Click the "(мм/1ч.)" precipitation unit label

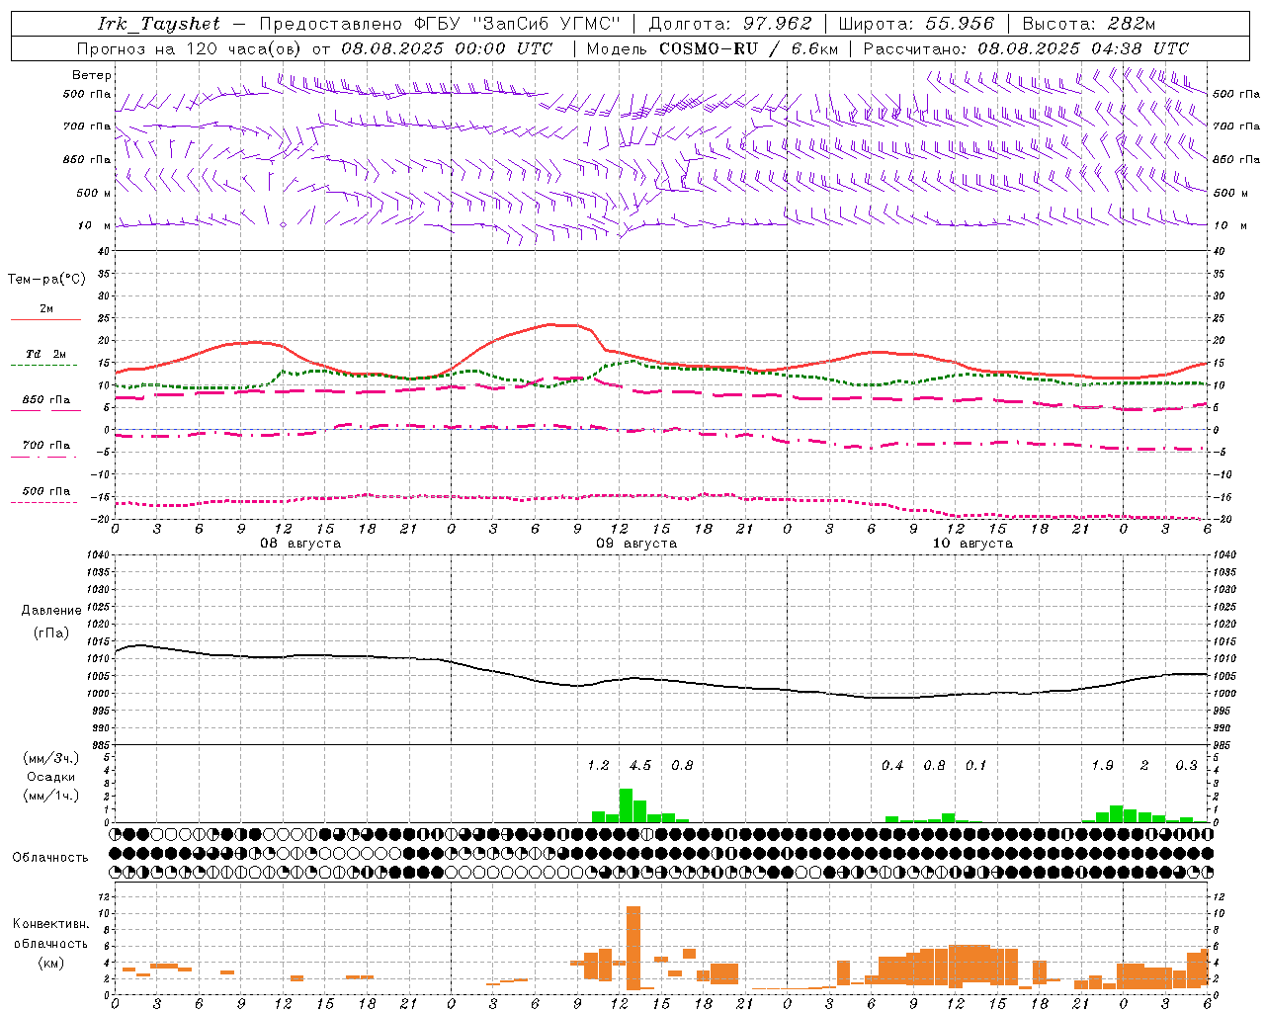click(x=49, y=796)
